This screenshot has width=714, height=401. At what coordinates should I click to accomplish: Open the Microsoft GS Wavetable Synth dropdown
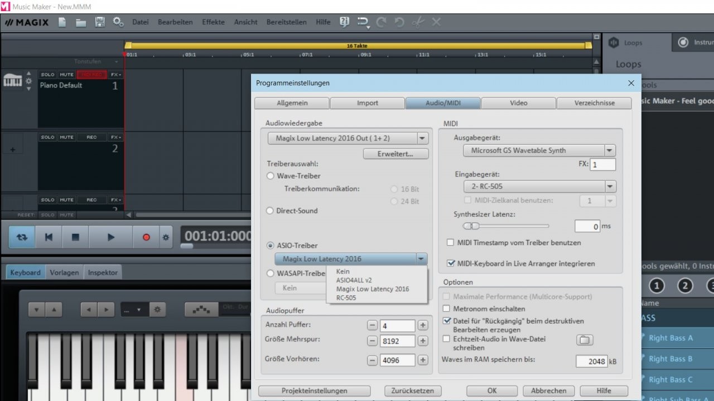tap(539, 150)
